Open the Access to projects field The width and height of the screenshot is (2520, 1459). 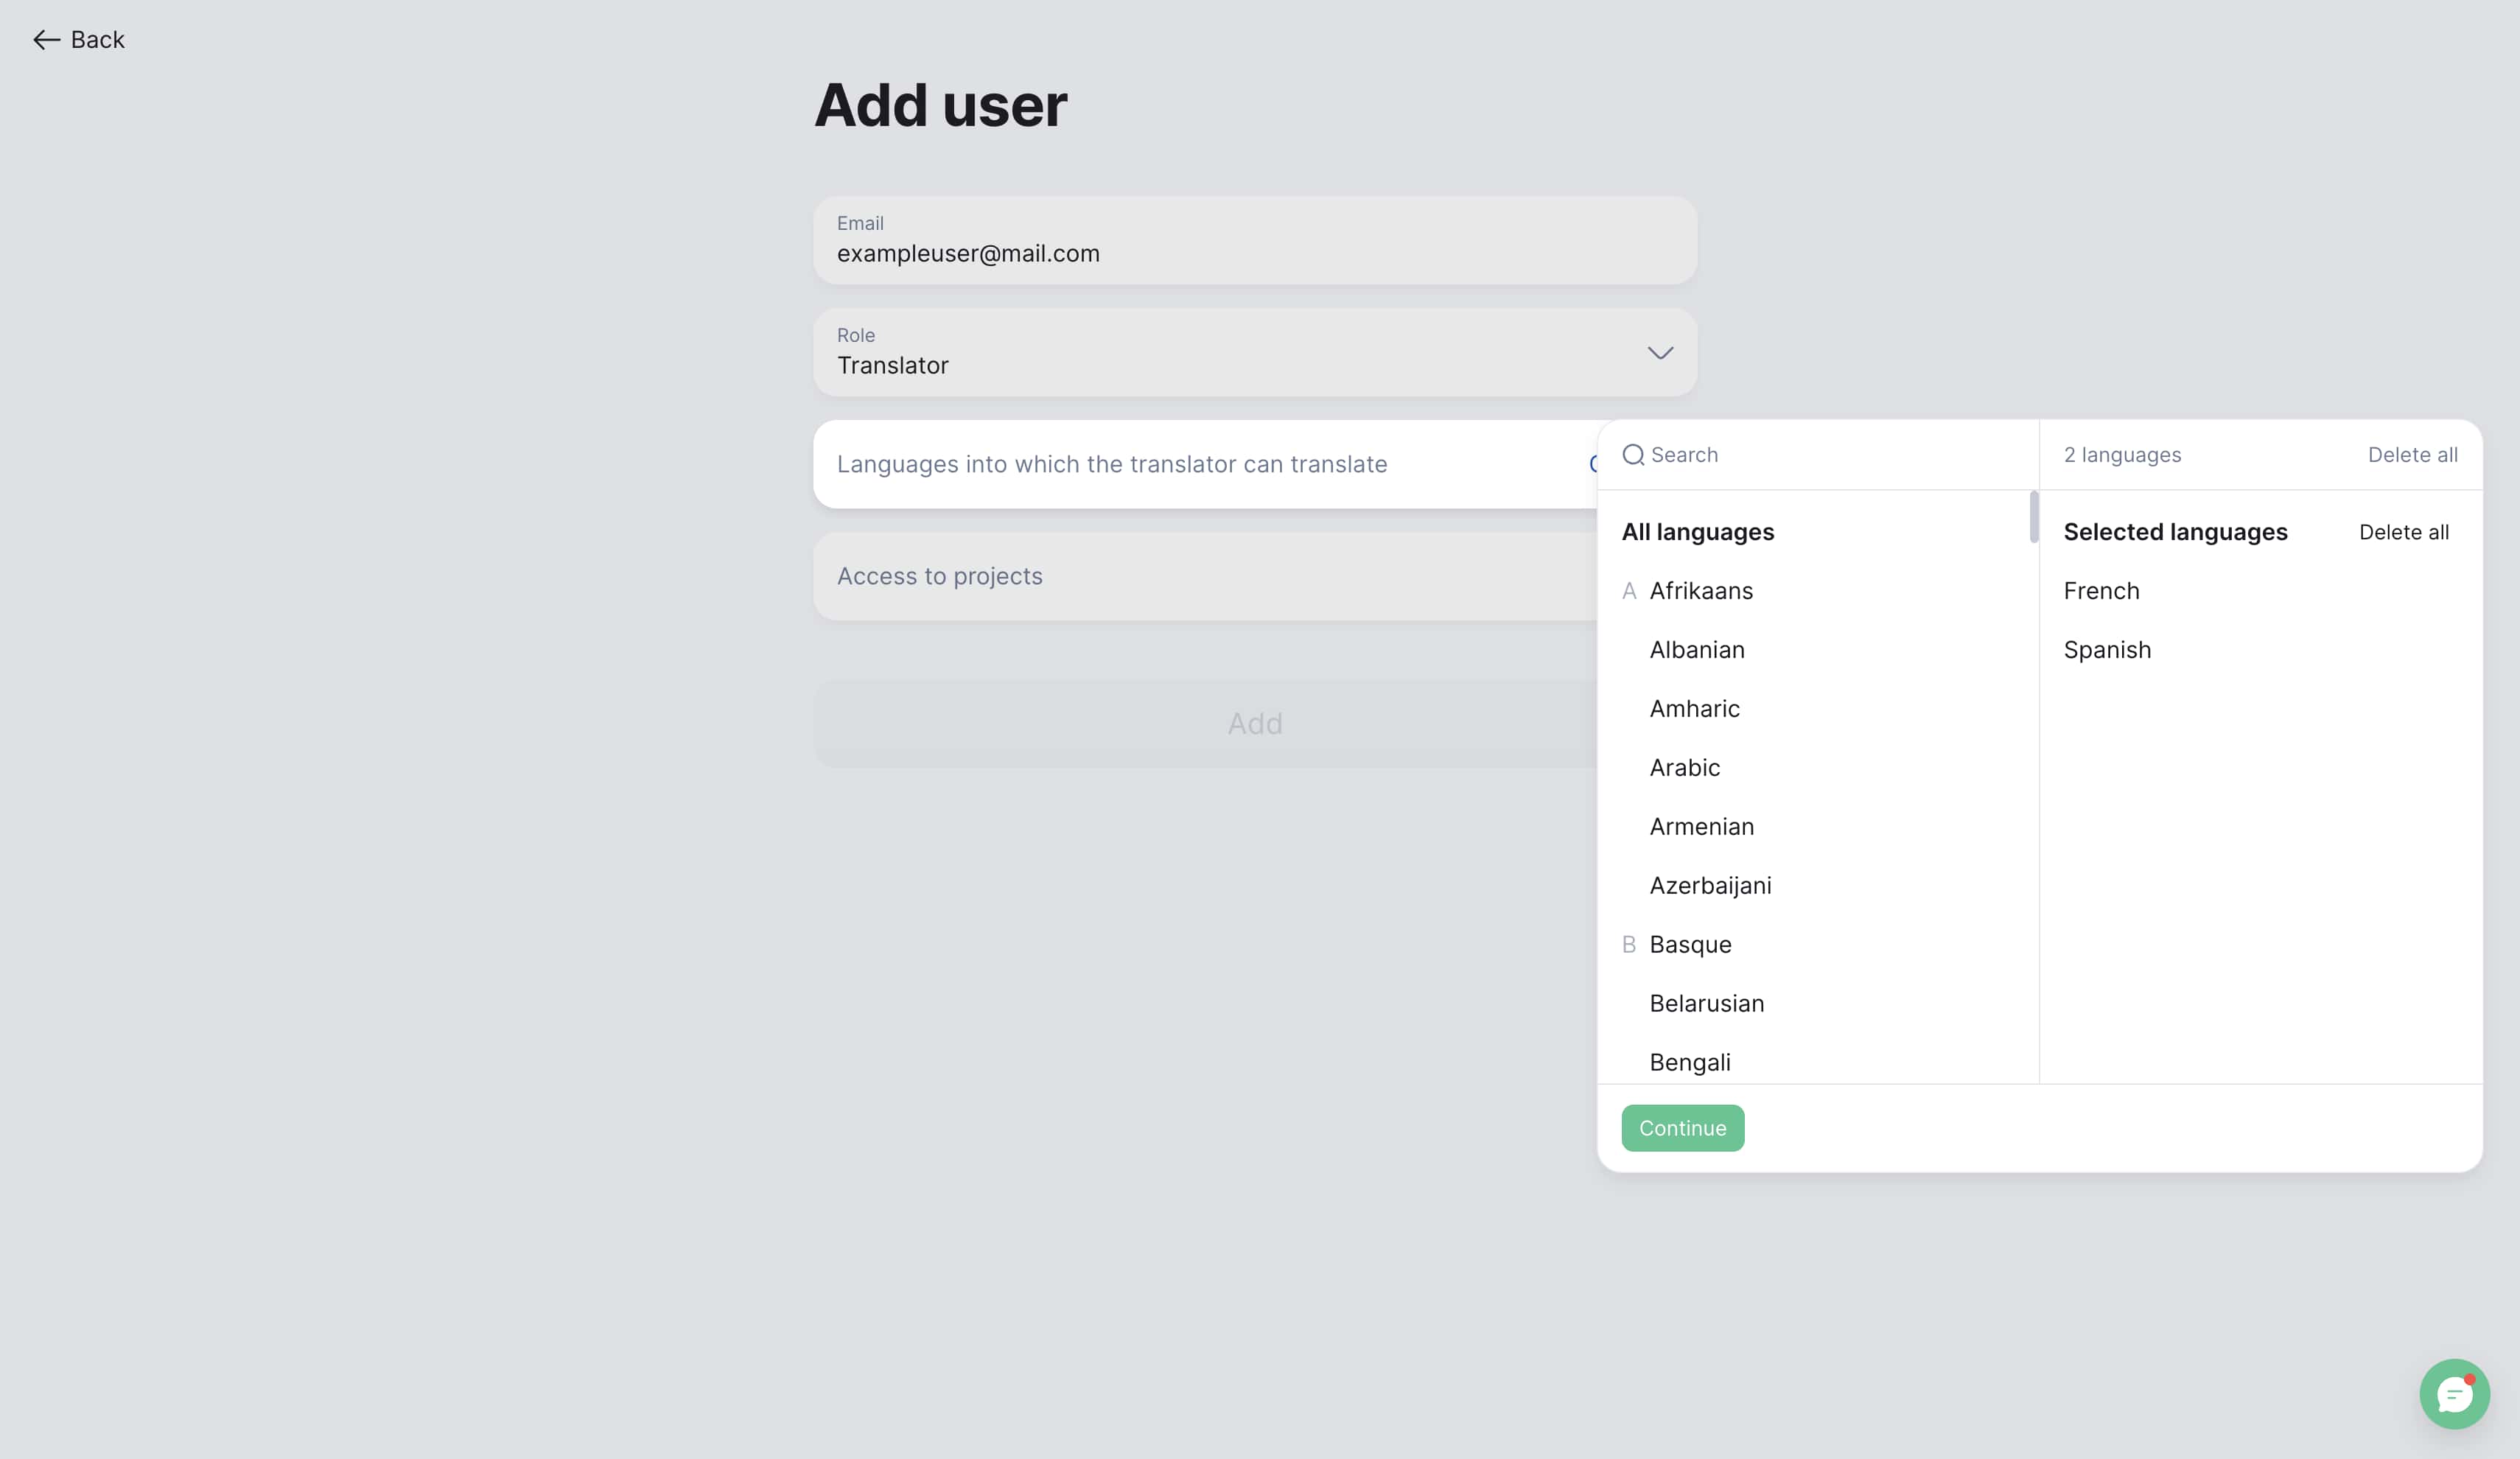tap(1205, 576)
